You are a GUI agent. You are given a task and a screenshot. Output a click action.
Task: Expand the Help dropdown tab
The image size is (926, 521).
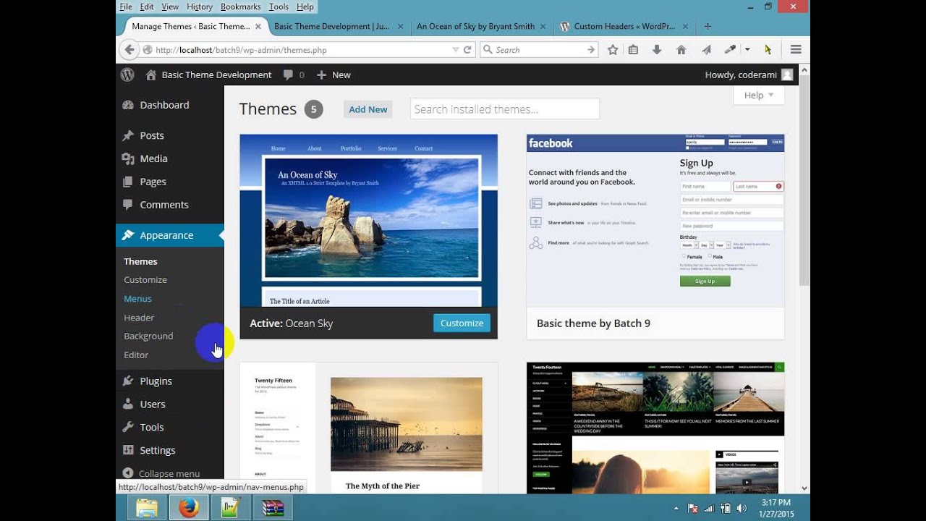(759, 95)
